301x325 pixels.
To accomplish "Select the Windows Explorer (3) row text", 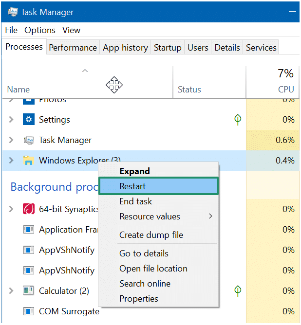I will click(80, 160).
